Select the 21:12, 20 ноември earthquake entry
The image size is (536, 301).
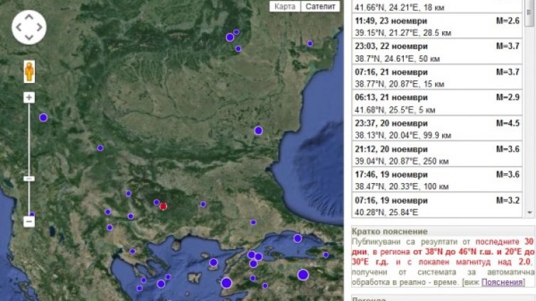[x=437, y=155]
